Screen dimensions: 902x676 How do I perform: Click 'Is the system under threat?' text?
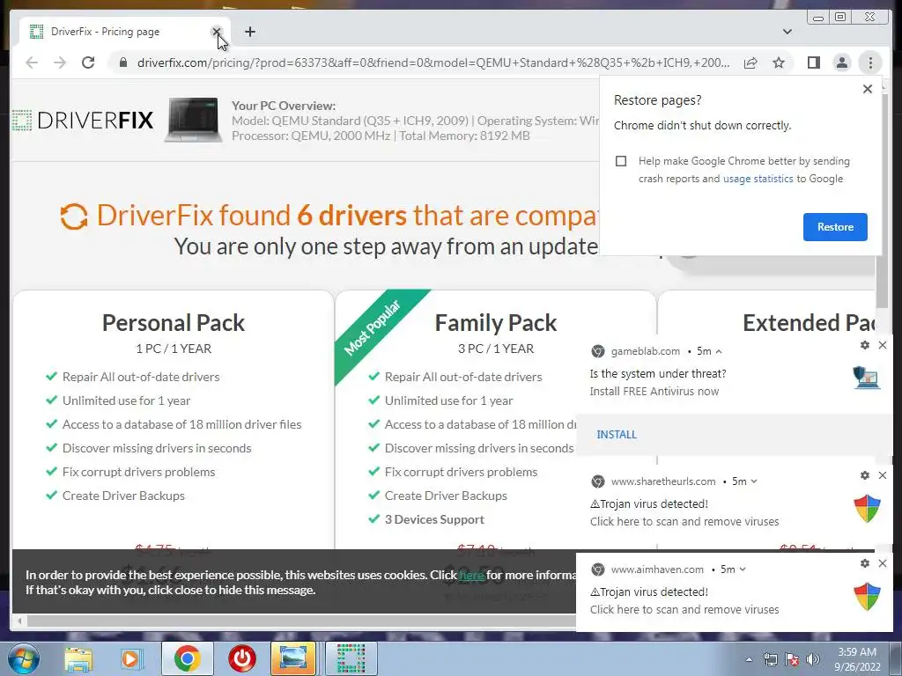pos(657,373)
